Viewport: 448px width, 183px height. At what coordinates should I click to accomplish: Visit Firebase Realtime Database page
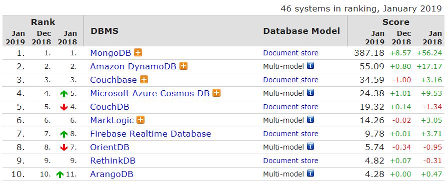150,134
